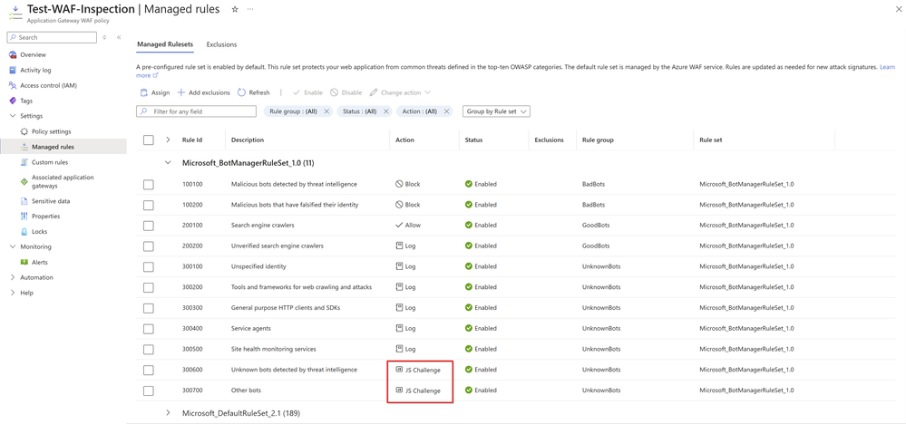Click the Alerts icon under Monitoring

24,262
